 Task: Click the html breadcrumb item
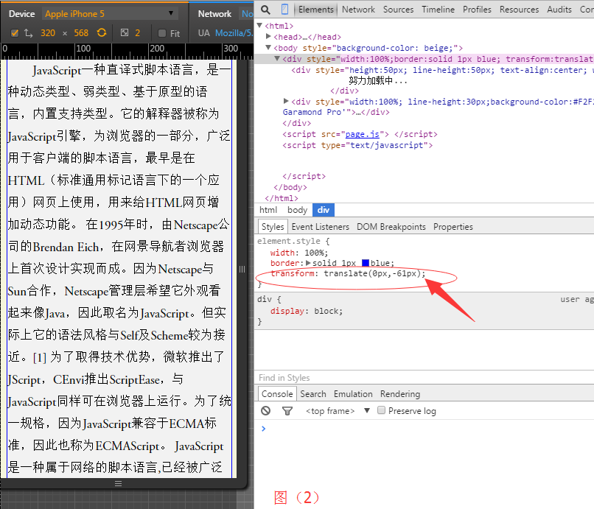click(x=268, y=210)
